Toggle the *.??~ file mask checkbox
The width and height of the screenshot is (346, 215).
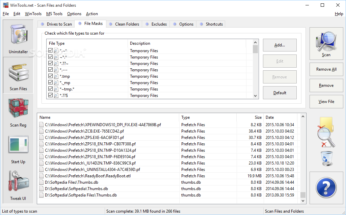tap(50, 63)
